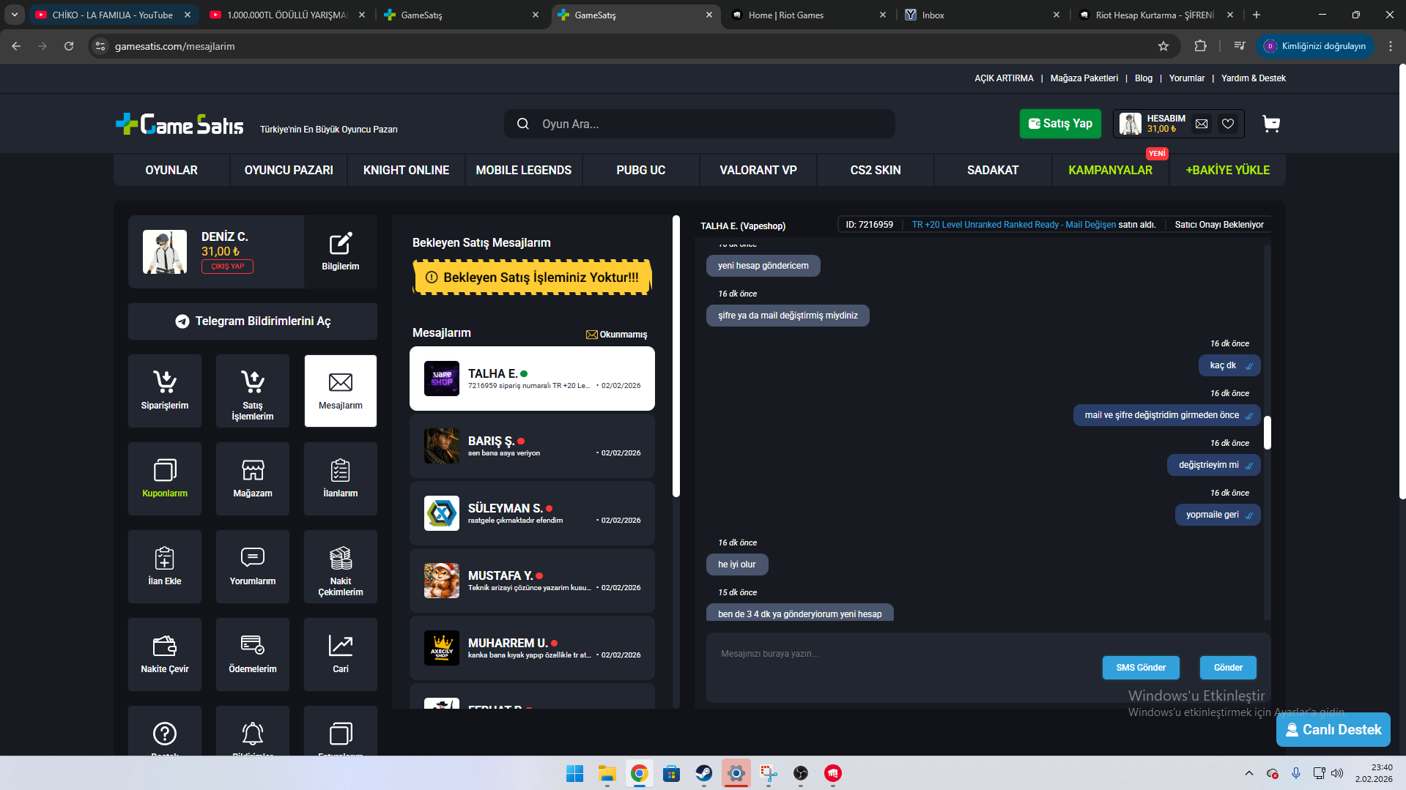Image resolution: width=1406 pixels, height=790 pixels.
Task: Open conversation with MUHARREM U.
Action: (x=532, y=648)
